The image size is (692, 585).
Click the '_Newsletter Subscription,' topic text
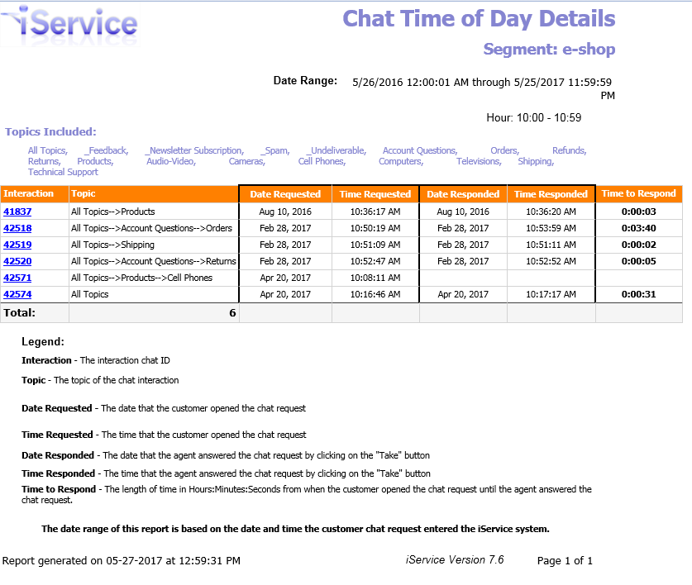tap(194, 151)
